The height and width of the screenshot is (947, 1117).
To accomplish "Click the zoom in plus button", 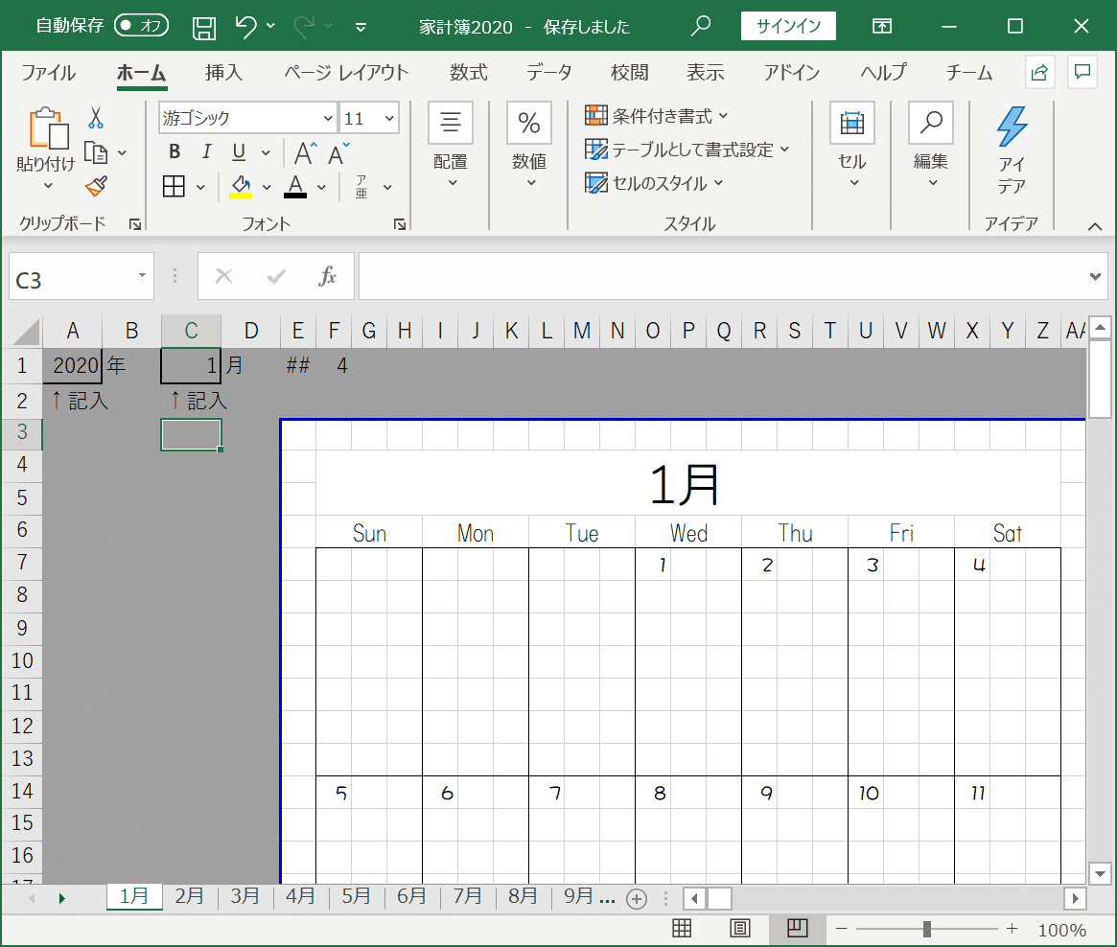I will coord(1012,929).
